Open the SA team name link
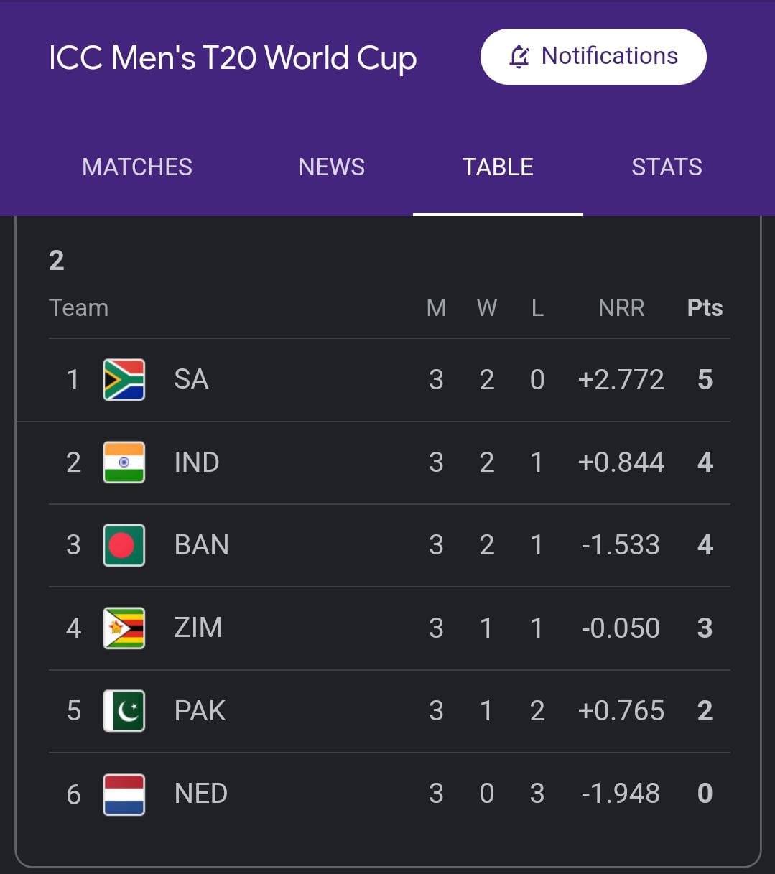Viewport: 775px width, 874px height. 191,379
